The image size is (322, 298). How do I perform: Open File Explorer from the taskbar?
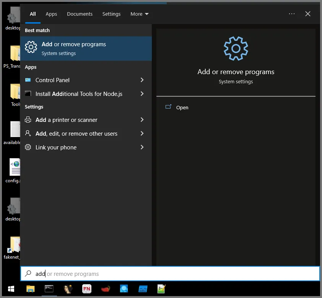(30, 289)
